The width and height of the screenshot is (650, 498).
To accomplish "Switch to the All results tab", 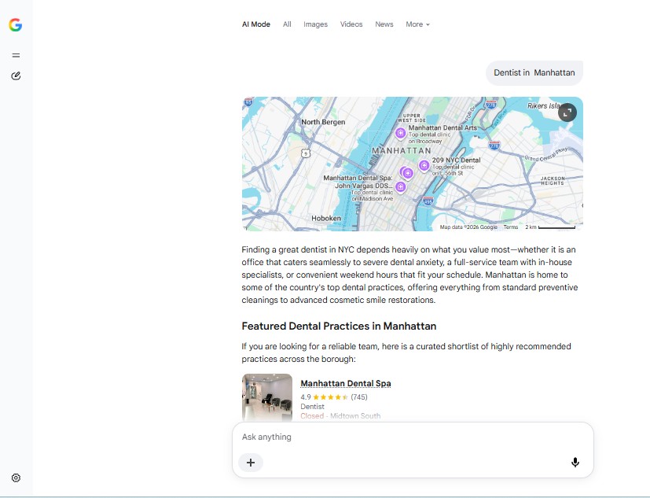I will point(287,24).
